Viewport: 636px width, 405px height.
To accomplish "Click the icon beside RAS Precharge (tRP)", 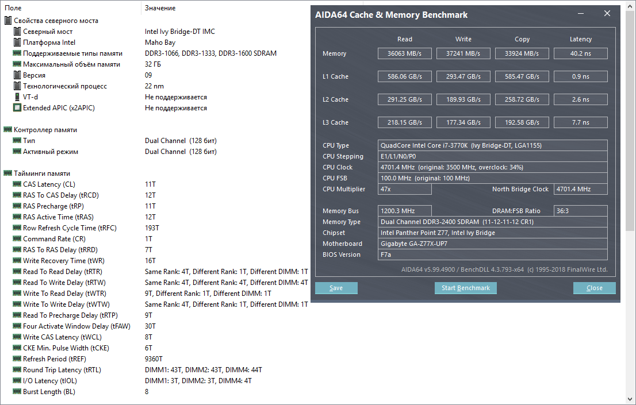I will coord(17,206).
